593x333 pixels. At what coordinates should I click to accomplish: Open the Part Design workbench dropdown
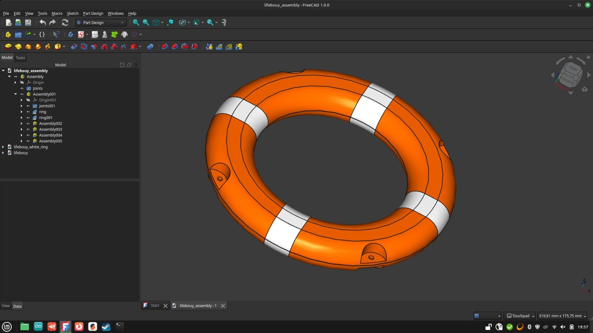pos(100,23)
